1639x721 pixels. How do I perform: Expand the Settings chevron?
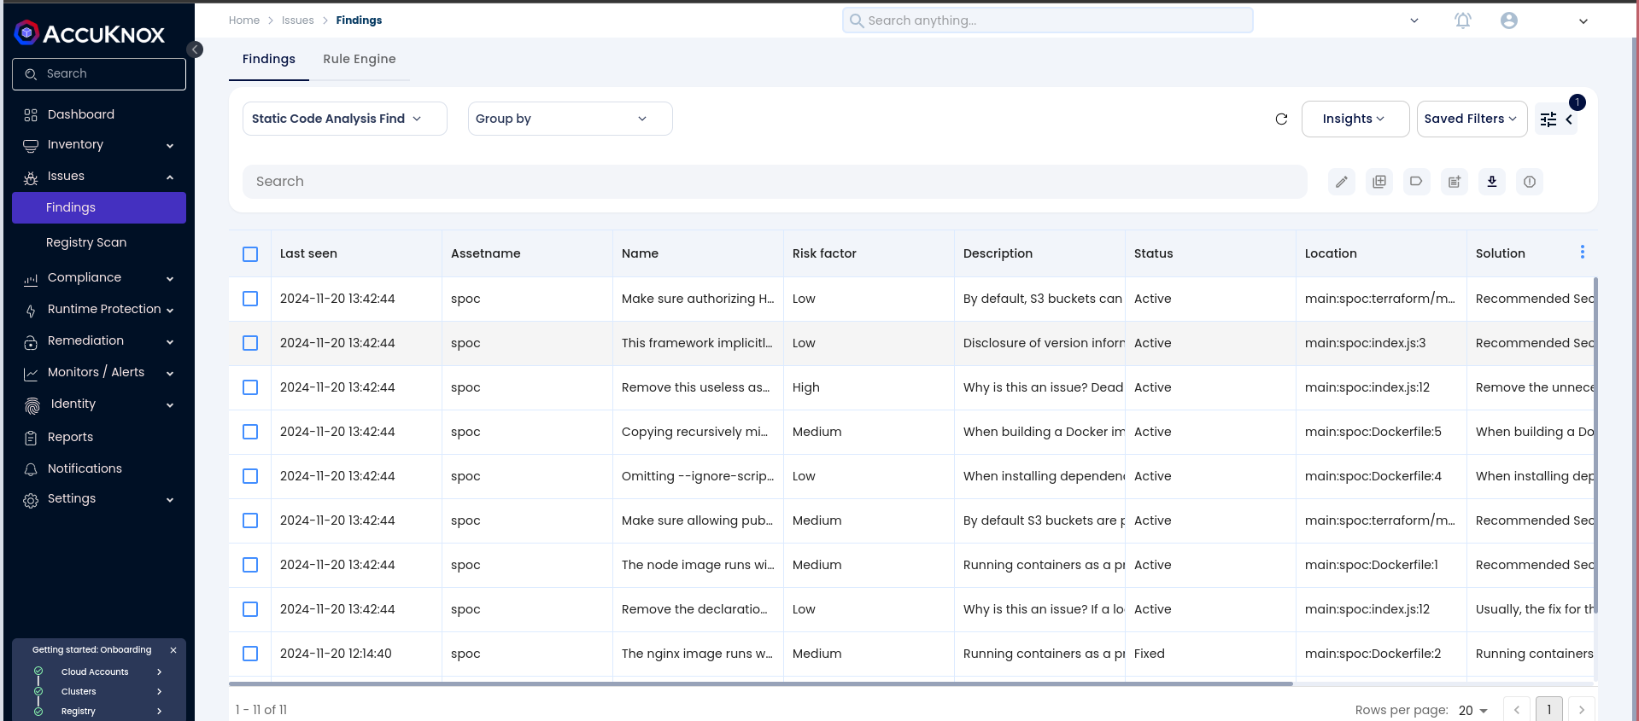click(170, 500)
